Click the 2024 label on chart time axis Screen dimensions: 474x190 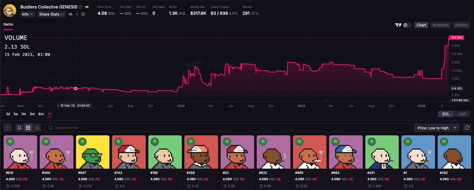181,106
